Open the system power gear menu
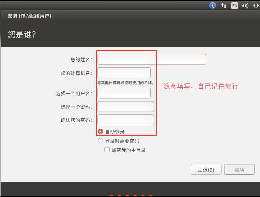 click(256, 6)
